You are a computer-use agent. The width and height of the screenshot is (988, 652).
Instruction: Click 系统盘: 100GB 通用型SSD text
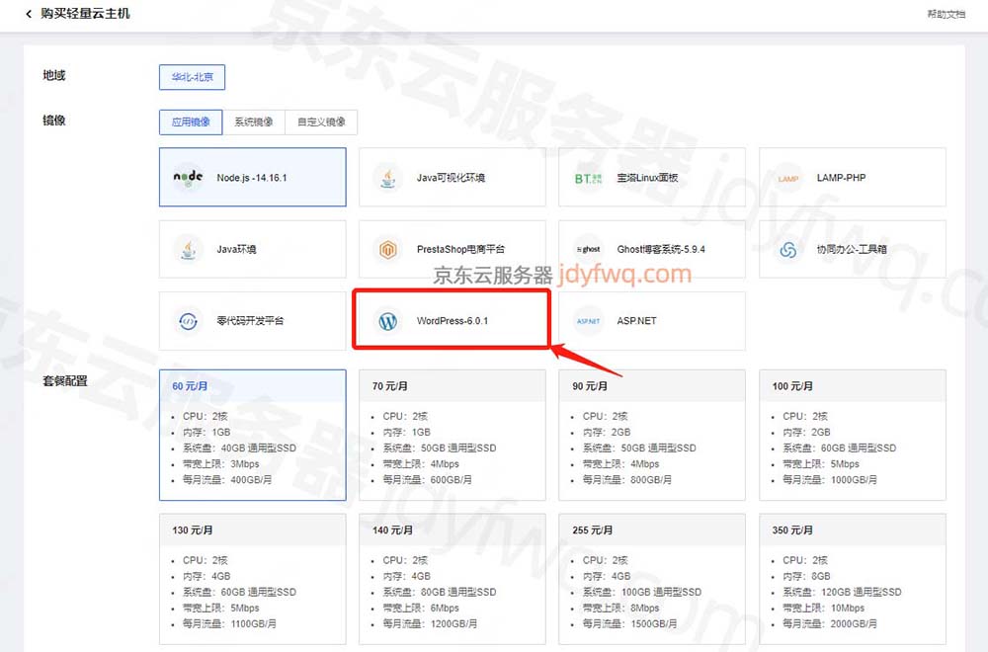(x=642, y=592)
